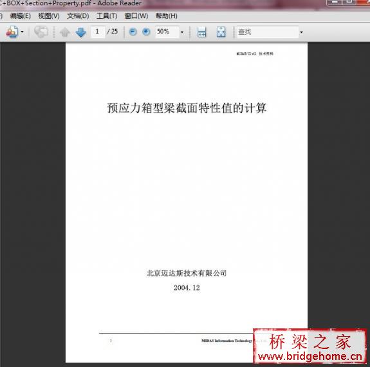Click the create PDF online icon

pyautogui.click(x=12, y=32)
